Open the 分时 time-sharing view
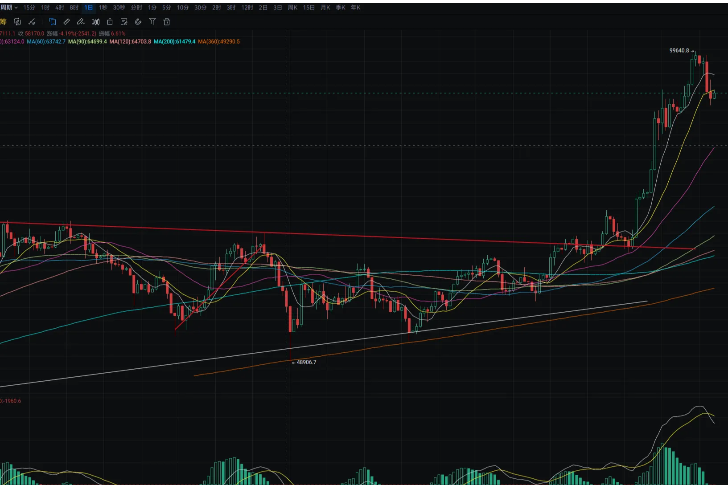 tap(136, 8)
